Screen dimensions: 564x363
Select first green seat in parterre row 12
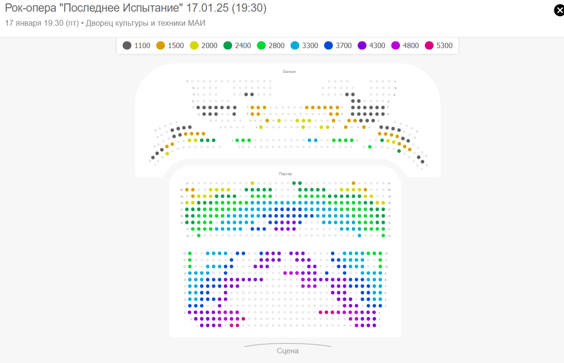pyautogui.click(x=190, y=254)
